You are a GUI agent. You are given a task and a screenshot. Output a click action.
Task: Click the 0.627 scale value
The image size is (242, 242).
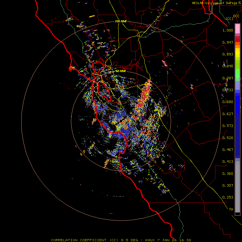(x=228, y=114)
